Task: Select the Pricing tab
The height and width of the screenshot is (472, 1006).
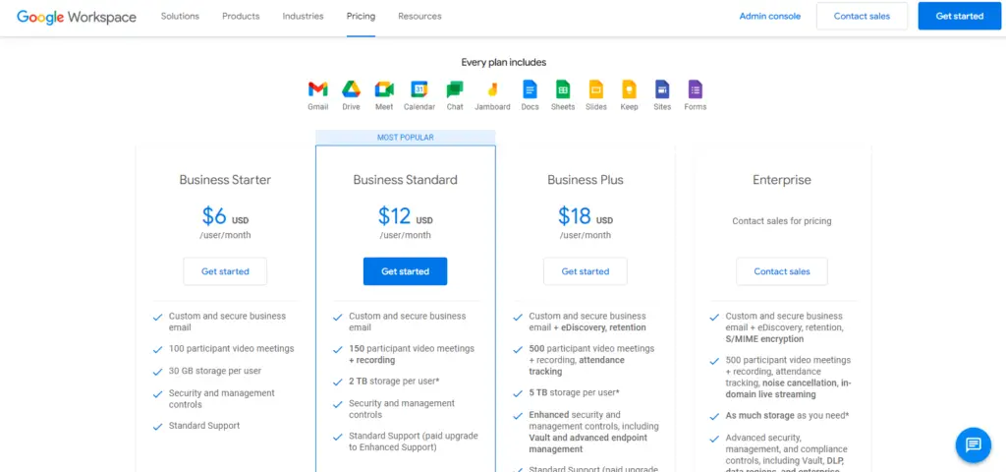Action: 361,16
